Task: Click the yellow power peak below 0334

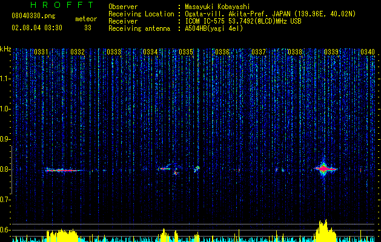Action: [164, 235]
